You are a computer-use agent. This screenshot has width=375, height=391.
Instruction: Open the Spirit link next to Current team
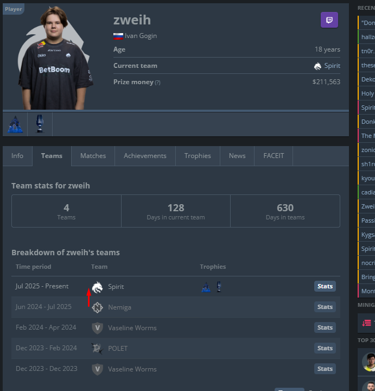pos(332,66)
